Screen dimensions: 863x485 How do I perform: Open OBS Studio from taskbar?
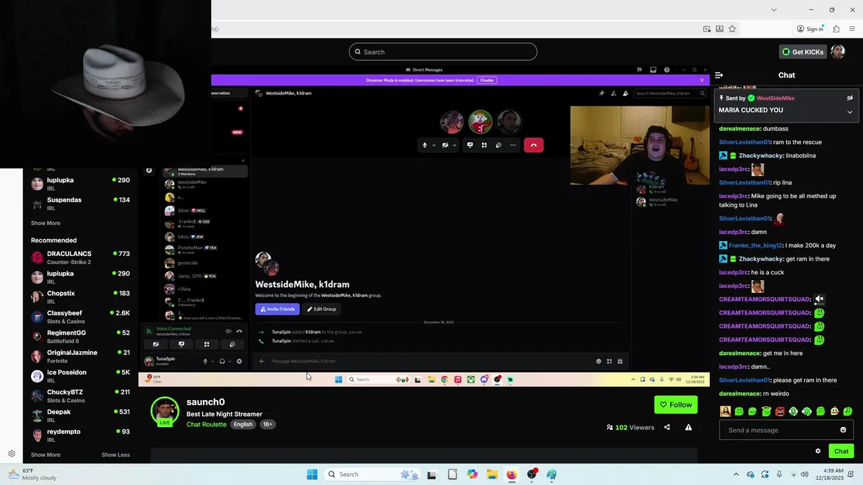point(532,474)
